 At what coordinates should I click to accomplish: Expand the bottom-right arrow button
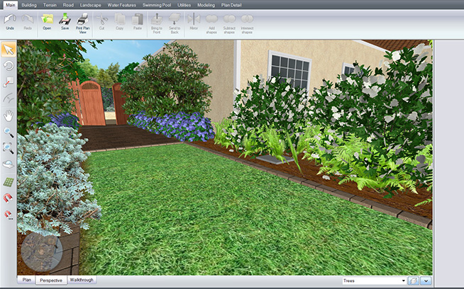[x=426, y=281]
